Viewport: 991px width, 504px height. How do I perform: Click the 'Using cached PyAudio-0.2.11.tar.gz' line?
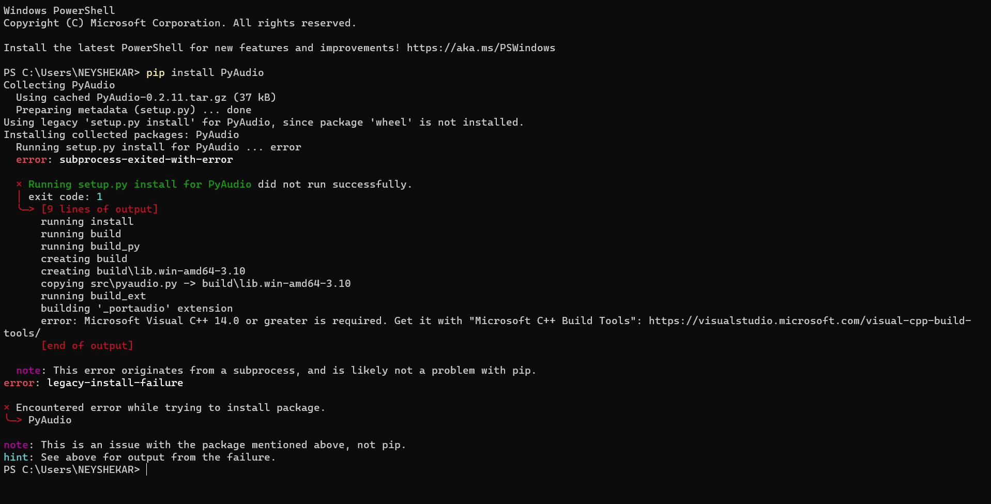coord(146,98)
